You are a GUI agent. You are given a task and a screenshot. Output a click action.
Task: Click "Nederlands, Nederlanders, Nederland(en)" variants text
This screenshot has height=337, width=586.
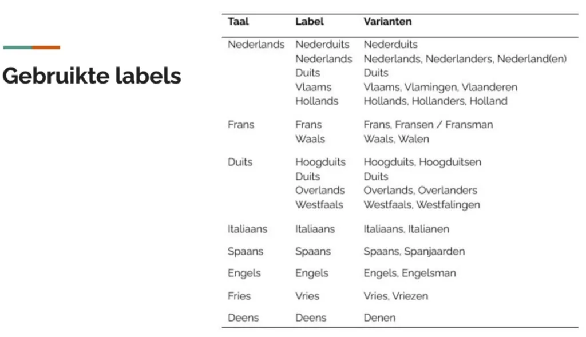tap(465, 59)
